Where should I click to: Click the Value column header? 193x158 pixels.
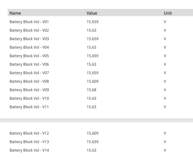click(x=92, y=13)
